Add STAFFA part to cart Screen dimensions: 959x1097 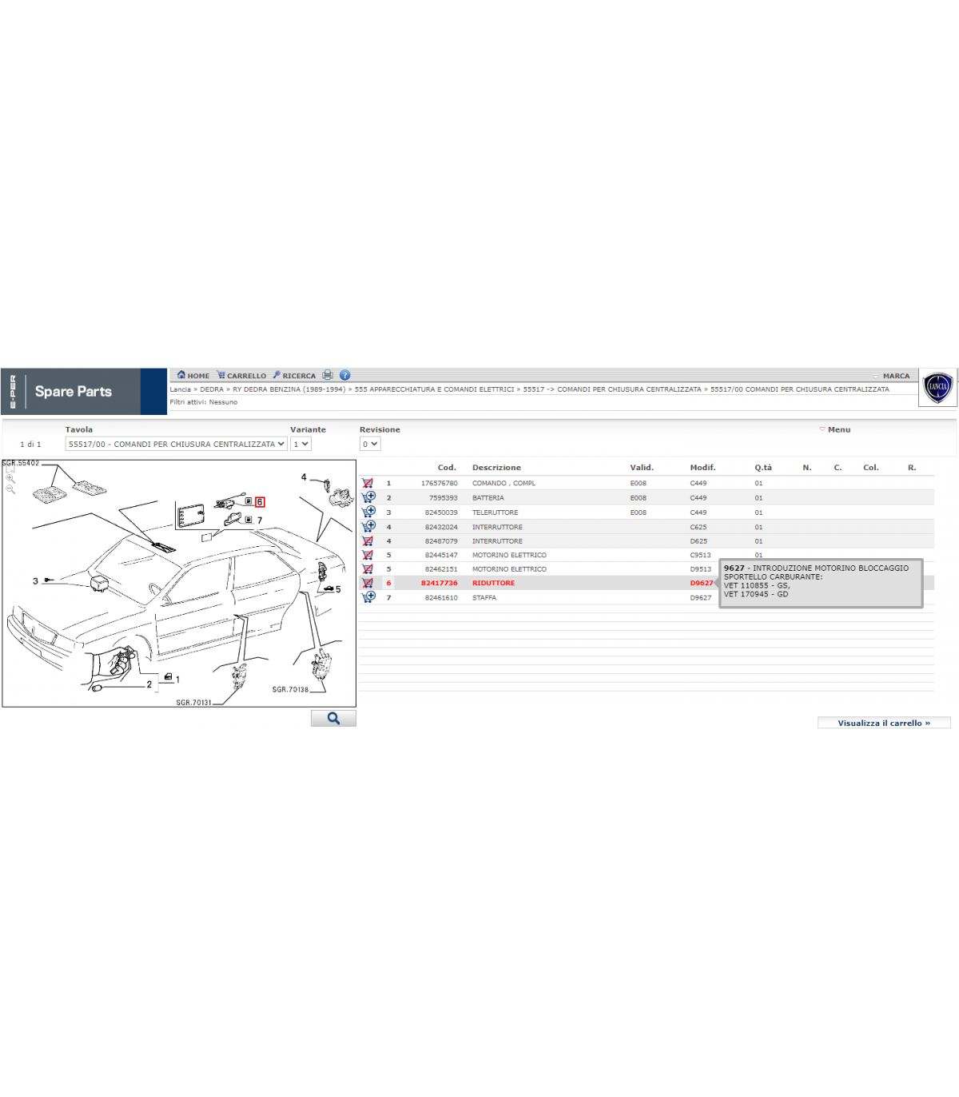(368, 597)
